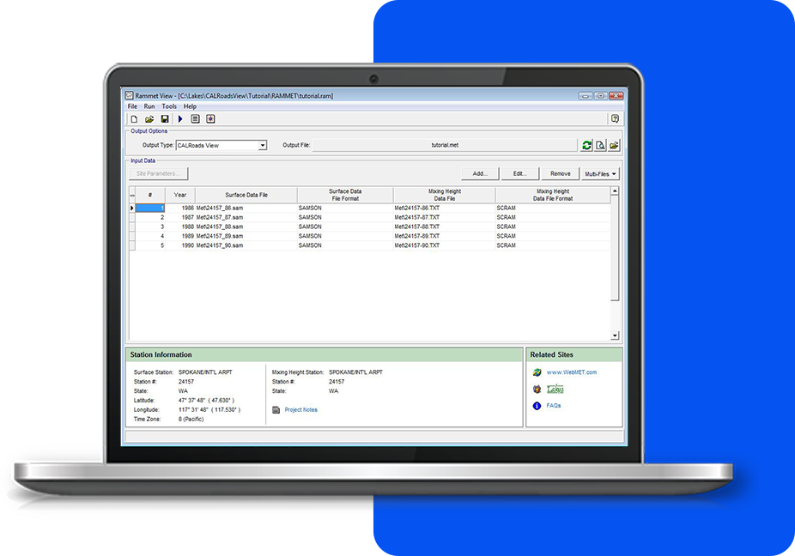
Task: Click the blue Run arrow icon
Action: [x=180, y=119]
